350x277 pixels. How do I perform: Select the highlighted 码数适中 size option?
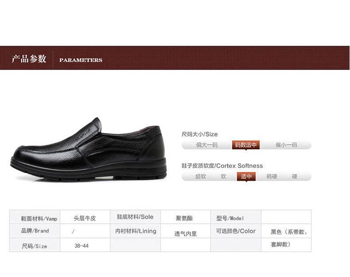(x=246, y=145)
